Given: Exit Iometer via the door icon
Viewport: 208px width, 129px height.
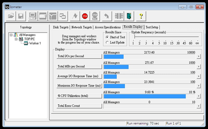Looking at the screenshot, I should point(129,16).
